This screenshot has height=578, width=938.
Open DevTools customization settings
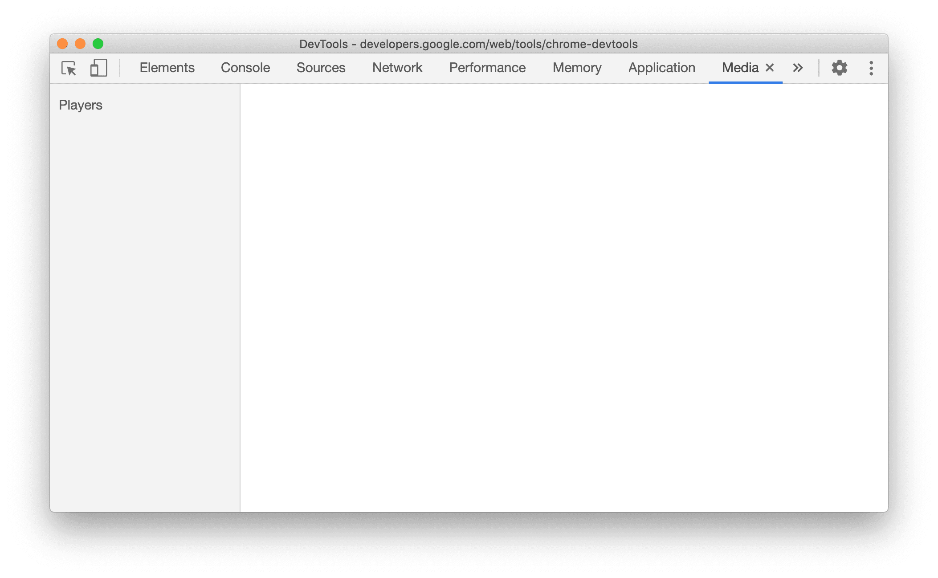click(840, 67)
